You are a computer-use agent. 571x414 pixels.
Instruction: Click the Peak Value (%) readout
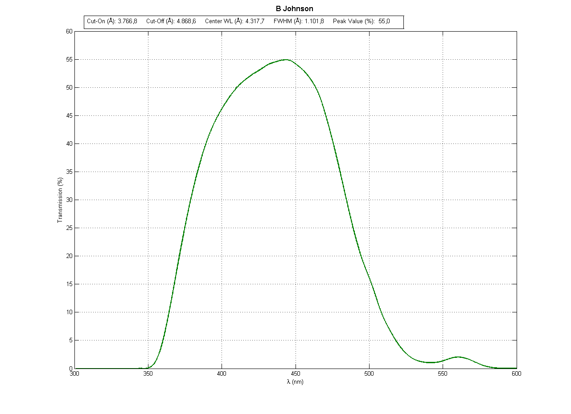click(x=361, y=21)
